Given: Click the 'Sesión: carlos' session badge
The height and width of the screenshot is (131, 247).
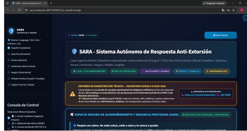Looking at the screenshot, I should point(82,35).
